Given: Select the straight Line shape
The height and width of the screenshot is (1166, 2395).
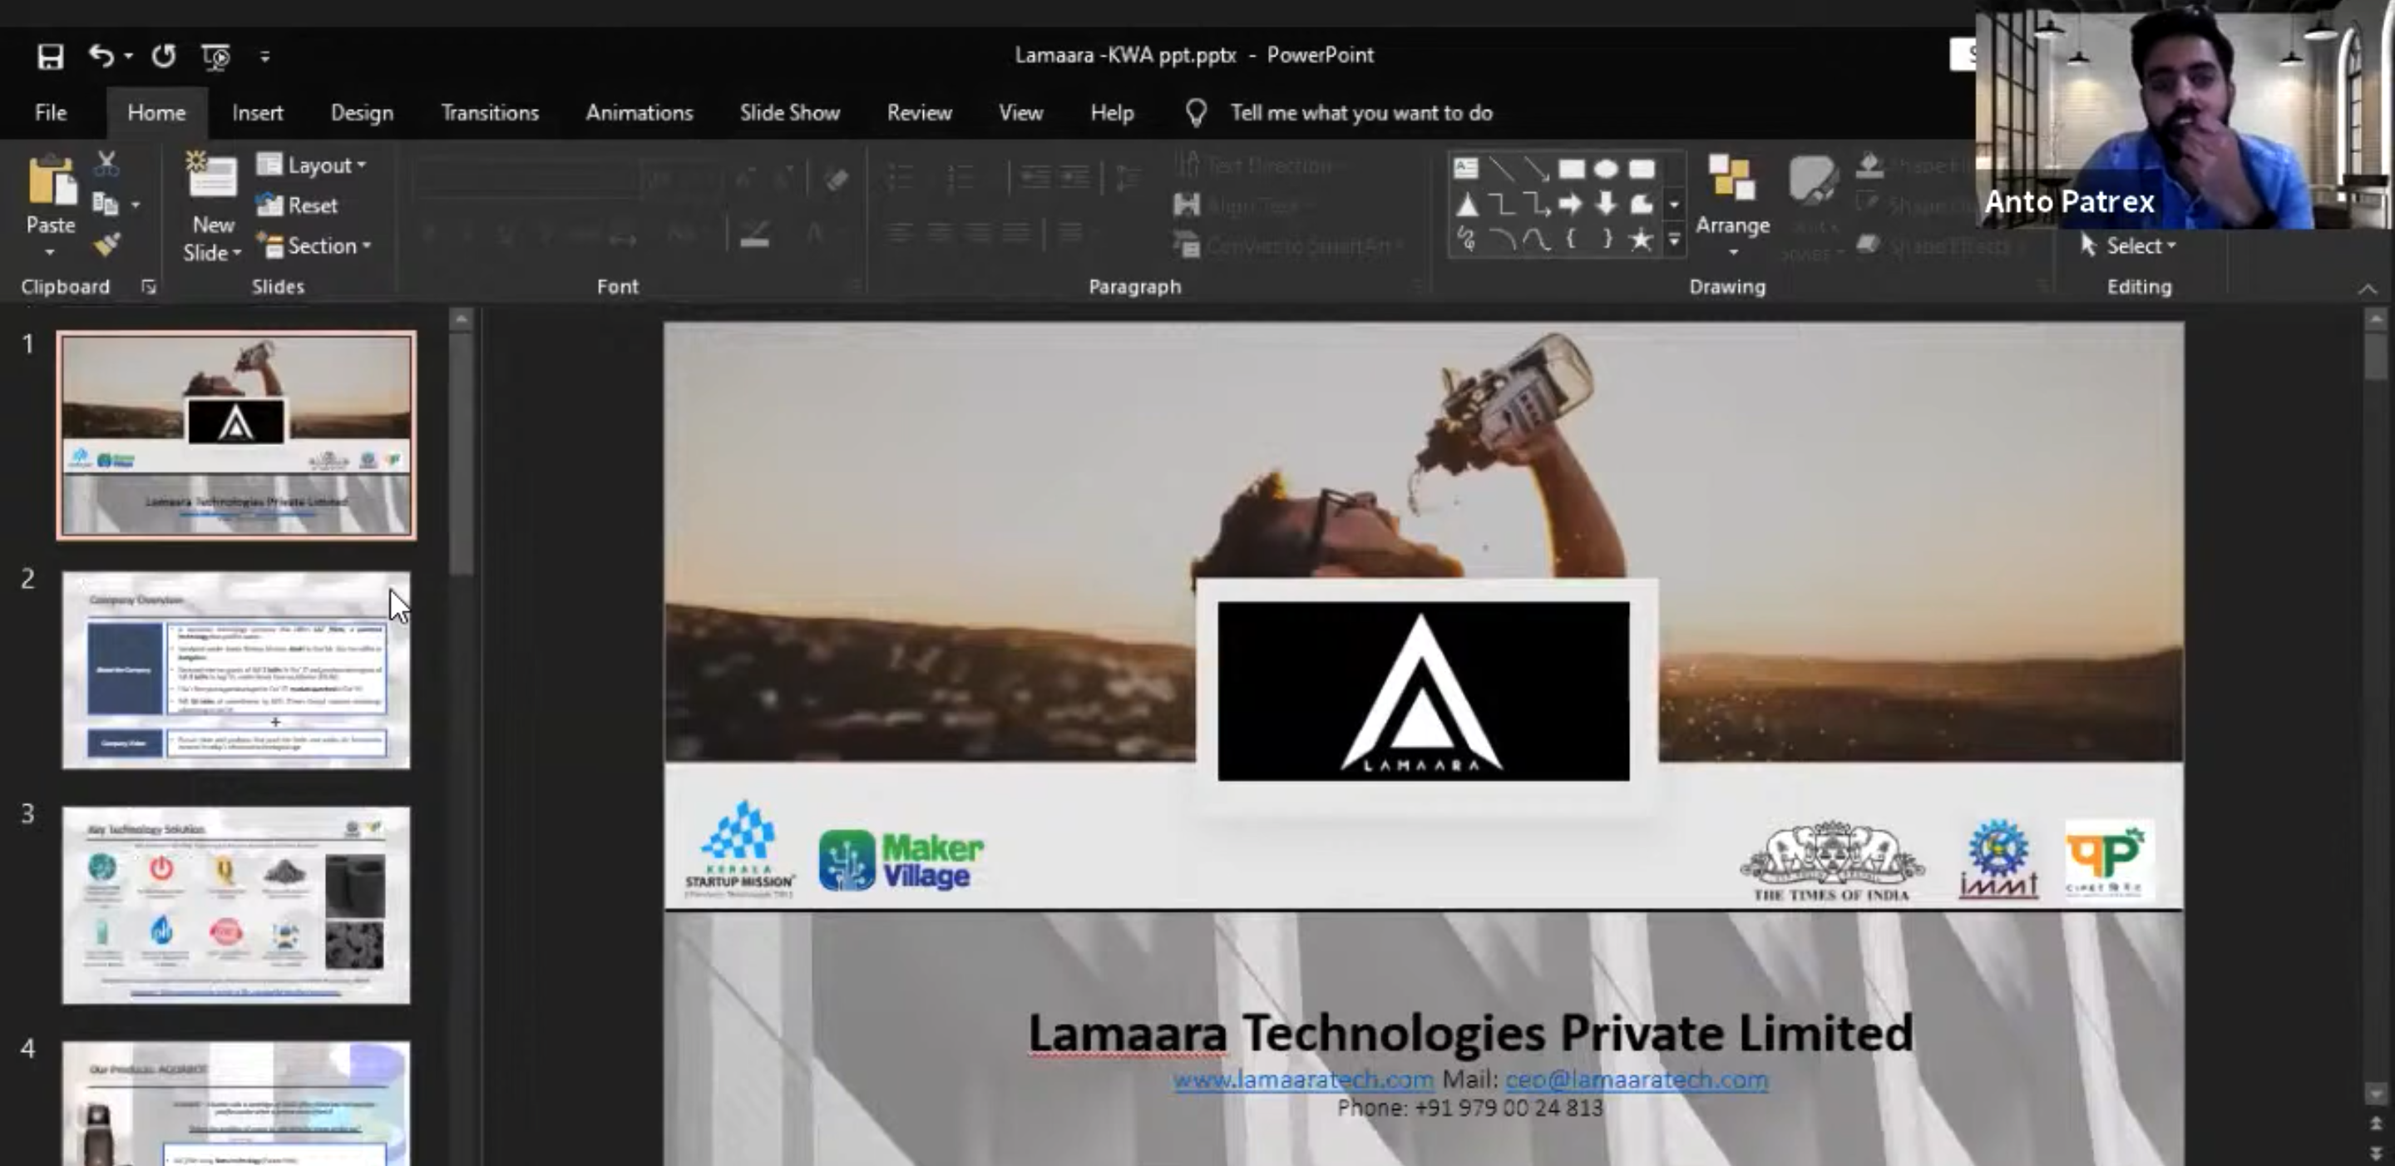Looking at the screenshot, I should coord(1500,168).
